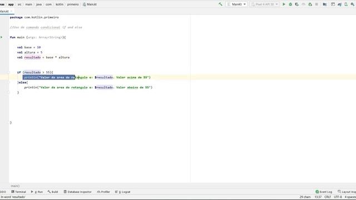The height and width of the screenshot is (200, 356).
Task: Select the 'src' breadcrumb
Action: pyautogui.click(x=20, y=4)
